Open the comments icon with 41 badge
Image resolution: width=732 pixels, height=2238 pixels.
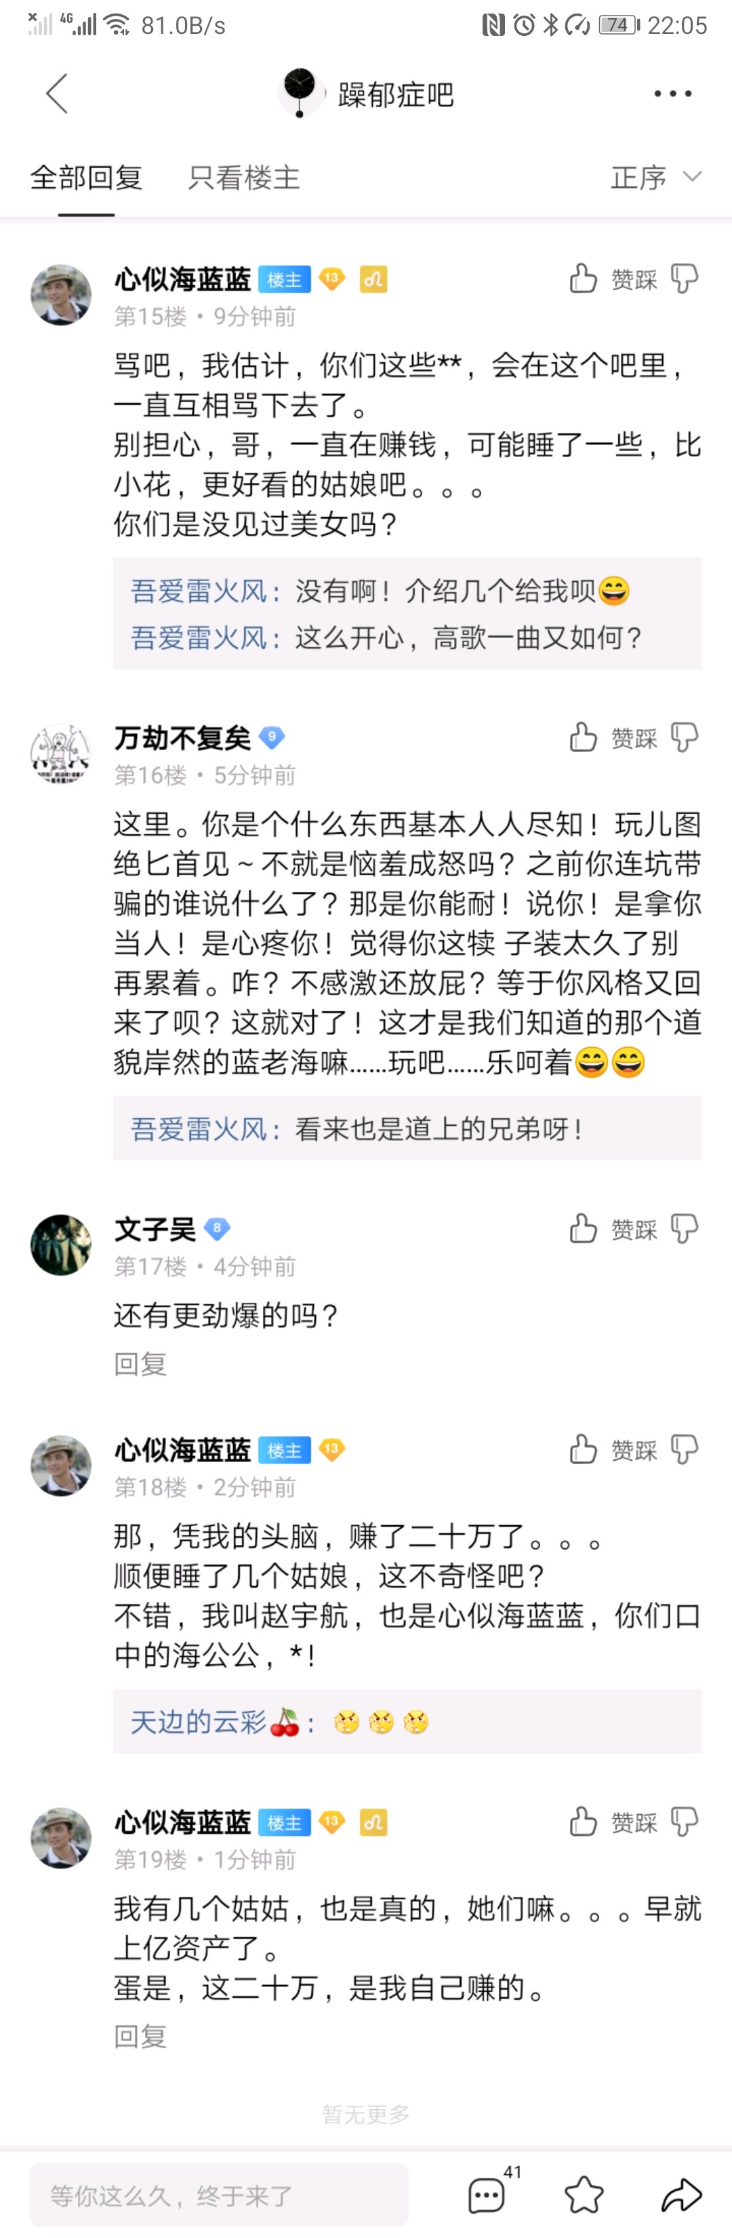coord(486,2195)
